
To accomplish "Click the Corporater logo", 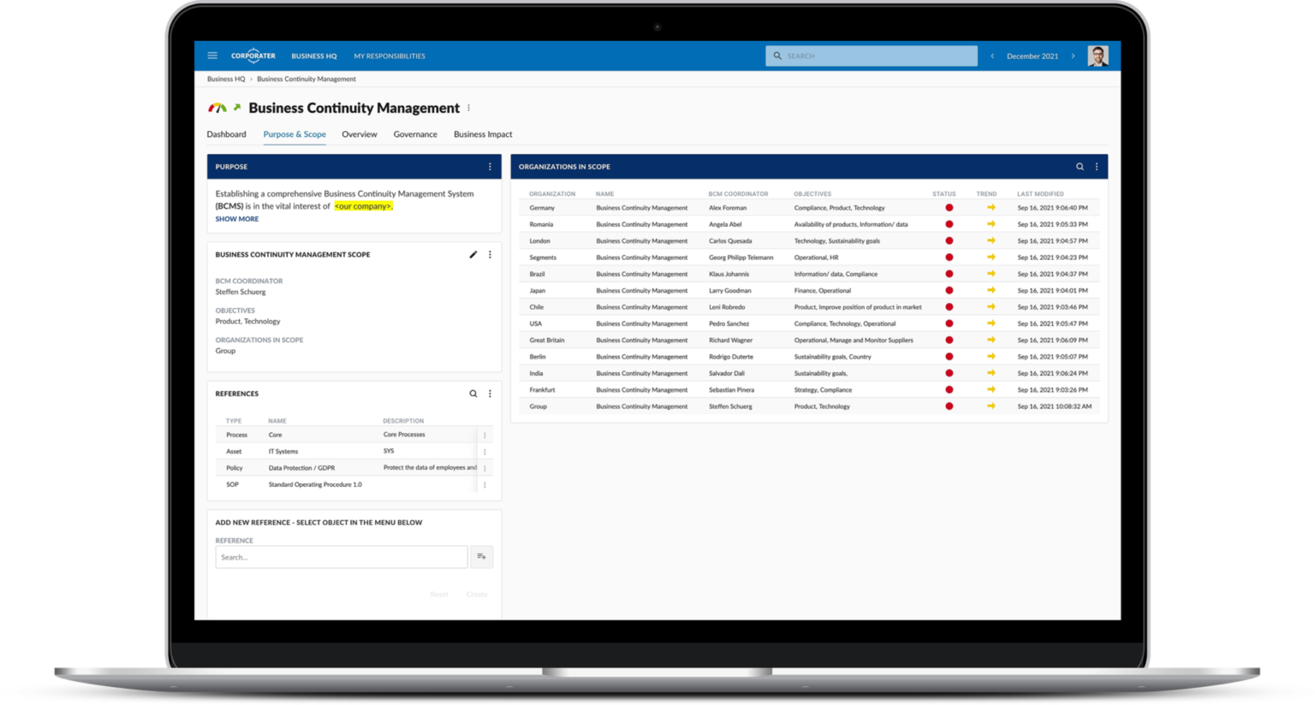I will coord(253,55).
